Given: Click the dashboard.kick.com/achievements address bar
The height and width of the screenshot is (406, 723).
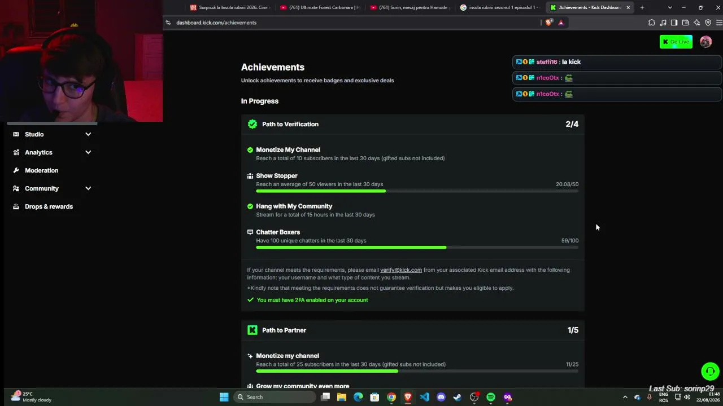Looking at the screenshot, I should point(216,23).
